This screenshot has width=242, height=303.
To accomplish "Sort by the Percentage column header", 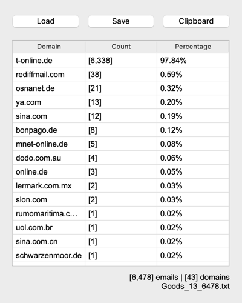I will point(193,47).
